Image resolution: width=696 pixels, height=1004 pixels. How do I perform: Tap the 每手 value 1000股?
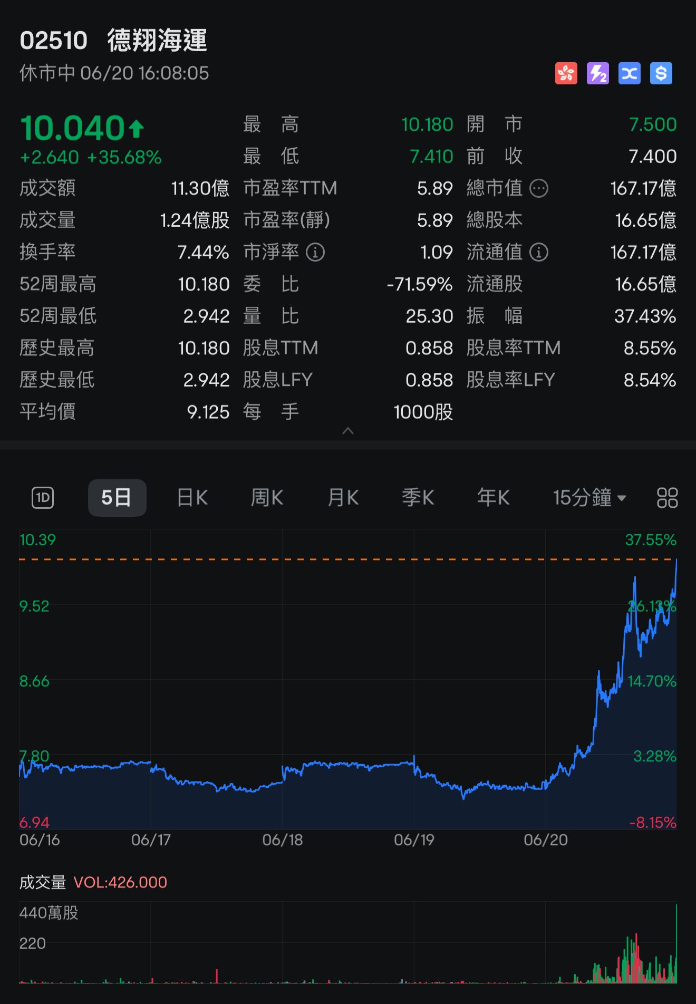point(423,412)
